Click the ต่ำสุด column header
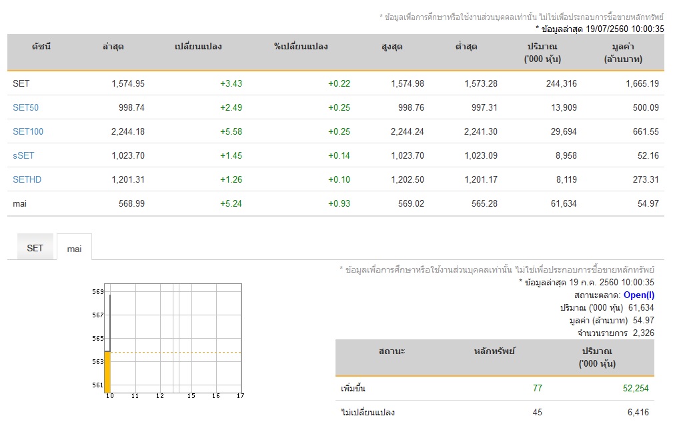The width and height of the screenshot is (673, 424). pyautogui.click(x=466, y=47)
